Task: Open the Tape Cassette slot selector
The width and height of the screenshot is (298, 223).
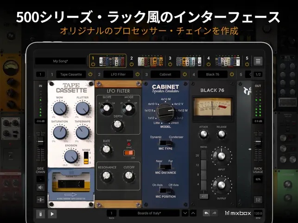Action: (x=71, y=74)
